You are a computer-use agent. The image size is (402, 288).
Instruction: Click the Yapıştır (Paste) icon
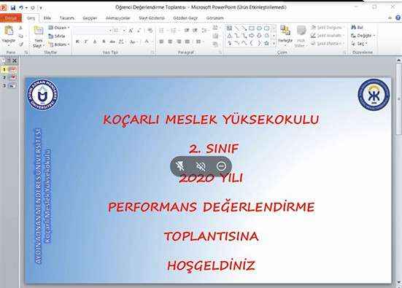[9, 31]
